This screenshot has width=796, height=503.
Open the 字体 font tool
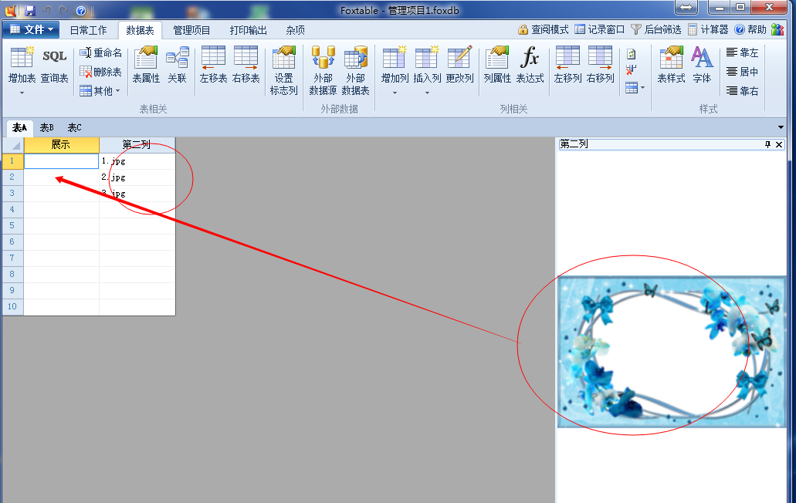[702, 66]
